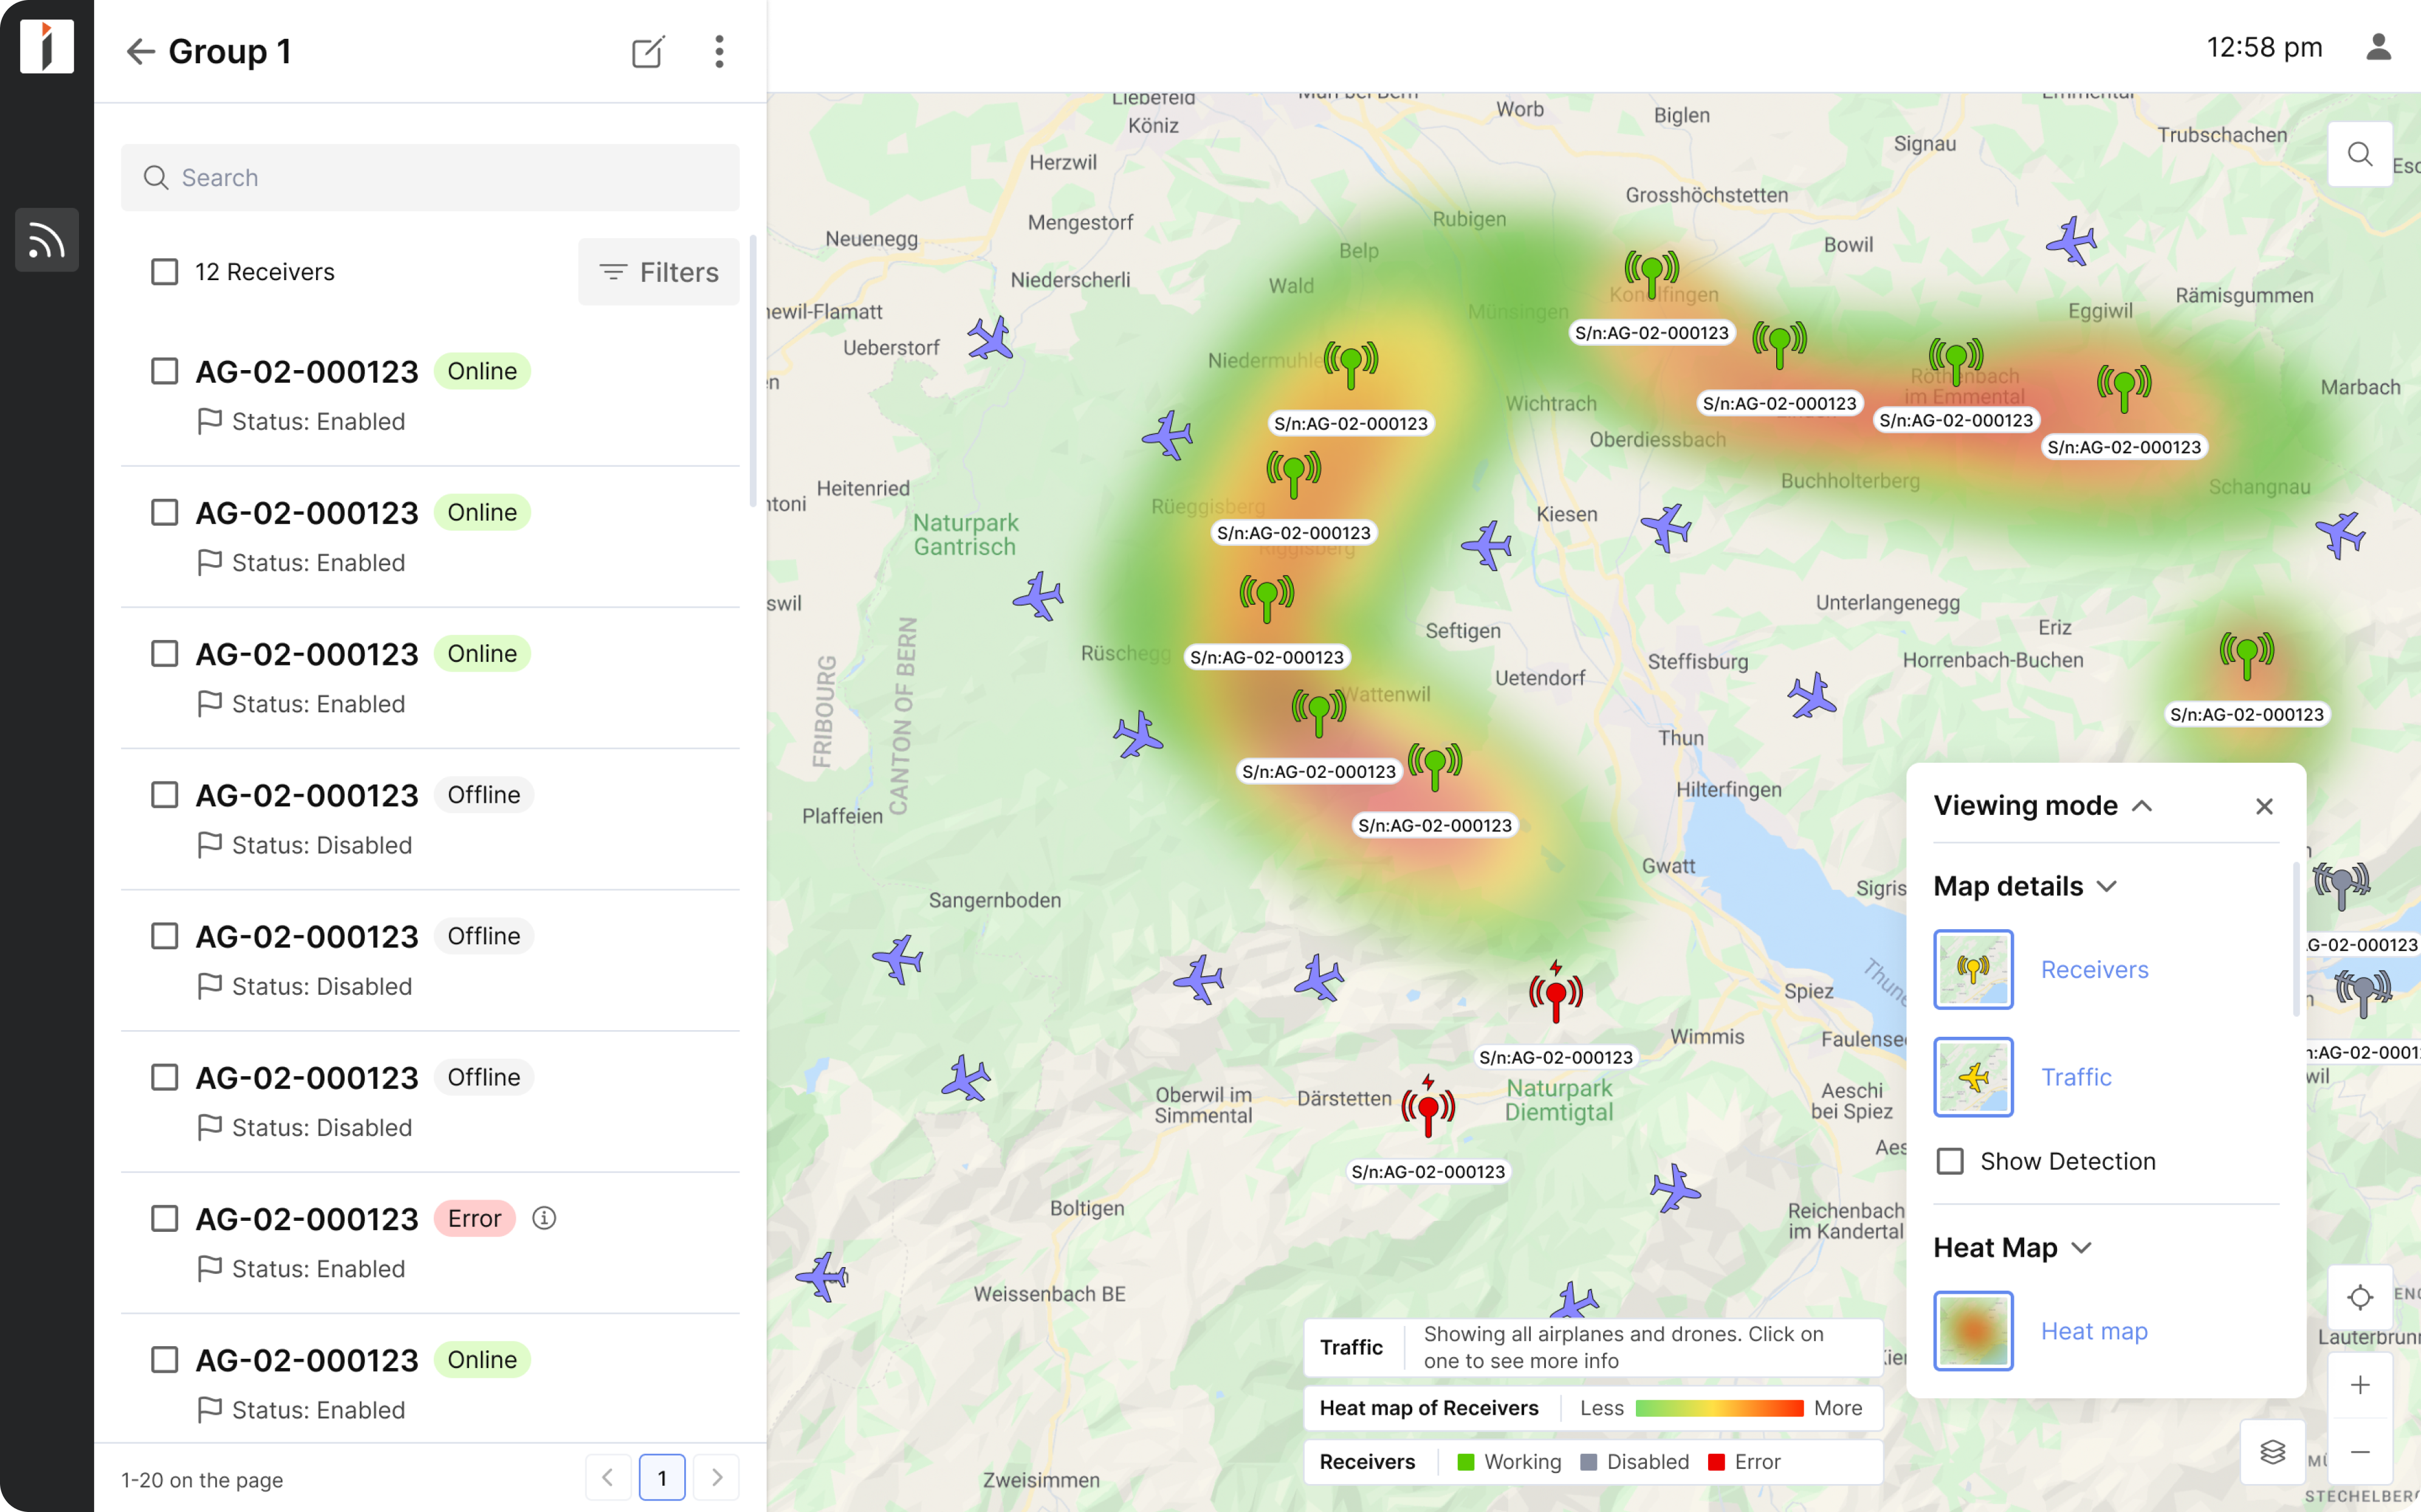This screenshot has height=1512, width=2421.
Task: Open the sidebar receivers panel icon
Action: tap(46, 240)
